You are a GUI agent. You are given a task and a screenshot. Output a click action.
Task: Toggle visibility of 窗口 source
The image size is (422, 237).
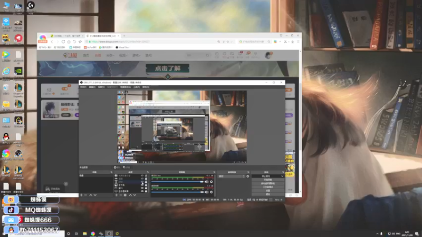[142, 188]
